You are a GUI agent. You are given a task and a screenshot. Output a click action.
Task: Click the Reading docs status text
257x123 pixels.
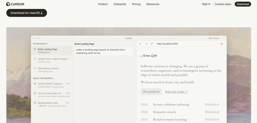point(44,52)
